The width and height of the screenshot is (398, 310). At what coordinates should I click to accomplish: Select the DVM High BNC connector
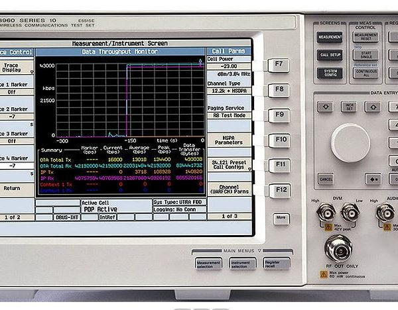pos(326,213)
